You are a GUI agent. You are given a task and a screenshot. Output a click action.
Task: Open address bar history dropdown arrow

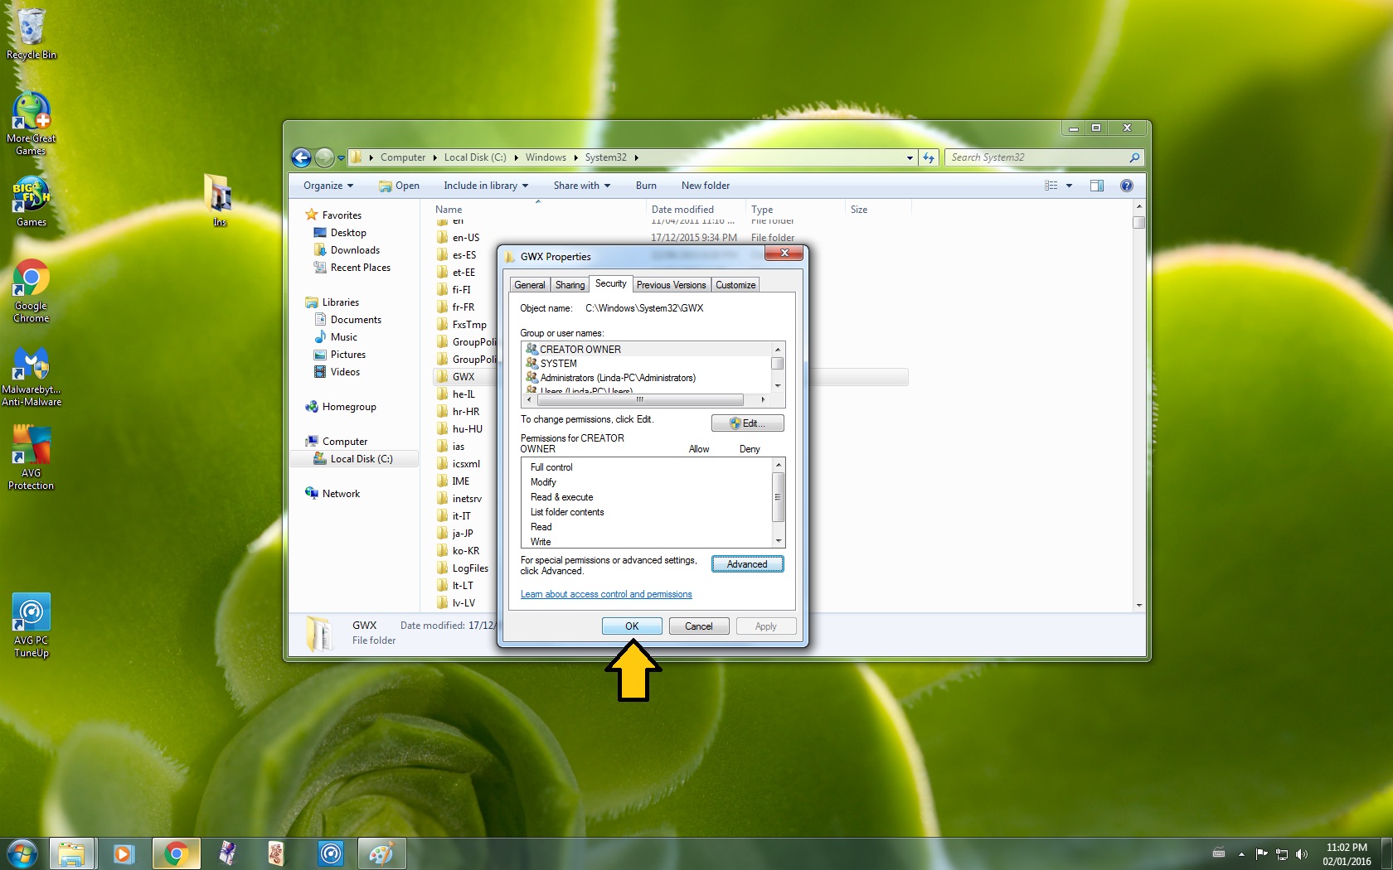(910, 157)
